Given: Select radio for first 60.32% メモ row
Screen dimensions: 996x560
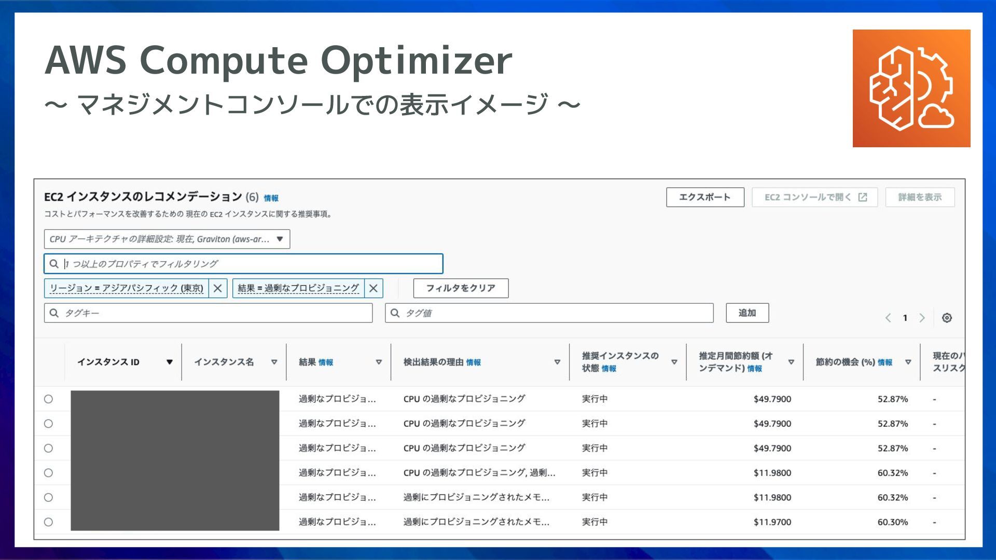Looking at the screenshot, I should [48, 497].
